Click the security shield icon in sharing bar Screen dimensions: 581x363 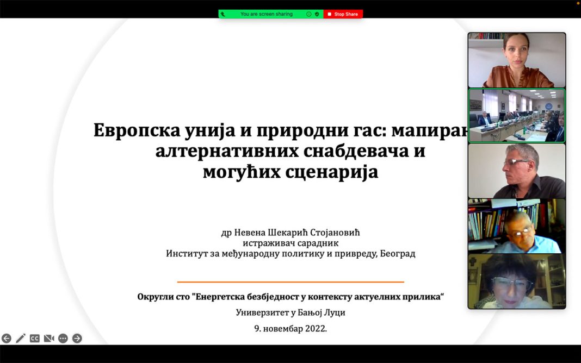coord(317,14)
